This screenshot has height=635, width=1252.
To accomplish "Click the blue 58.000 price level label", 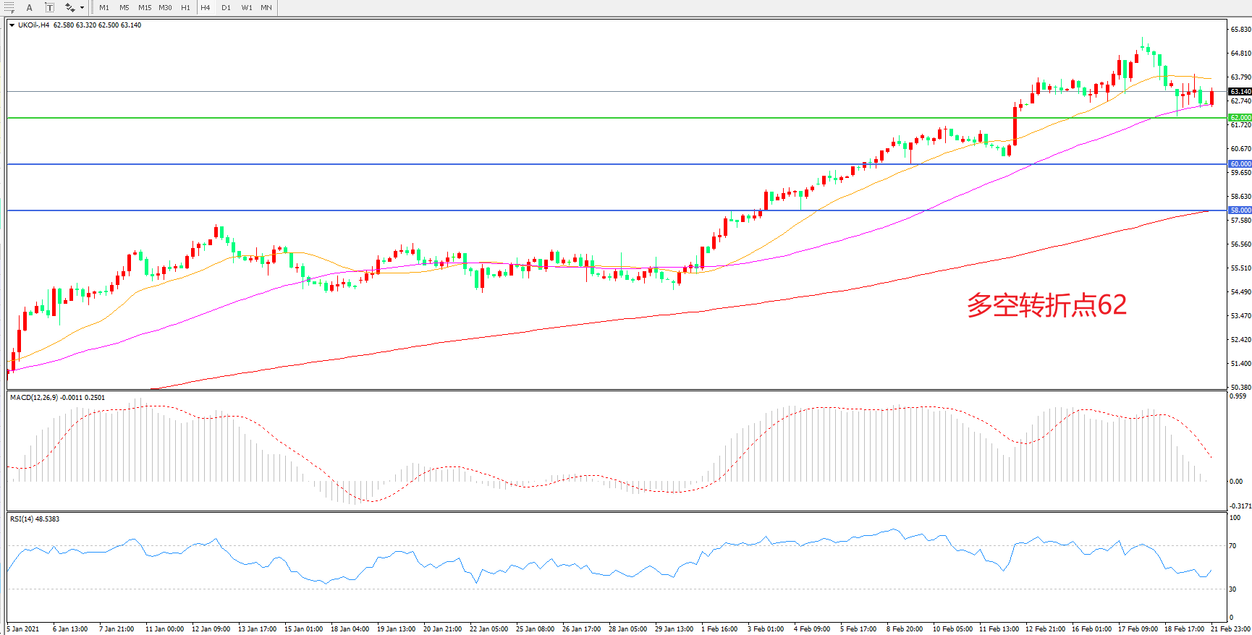I will coord(1240,210).
